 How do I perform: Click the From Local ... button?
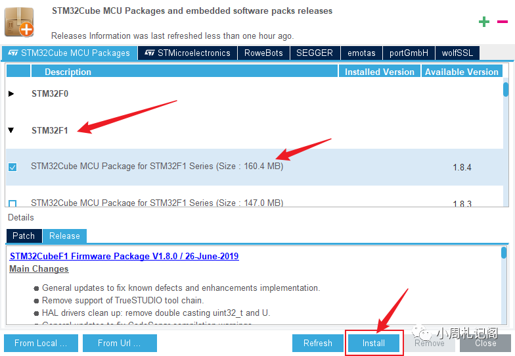pos(41,343)
